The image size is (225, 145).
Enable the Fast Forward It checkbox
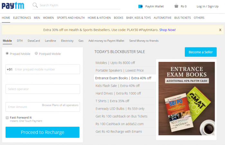(7, 118)
